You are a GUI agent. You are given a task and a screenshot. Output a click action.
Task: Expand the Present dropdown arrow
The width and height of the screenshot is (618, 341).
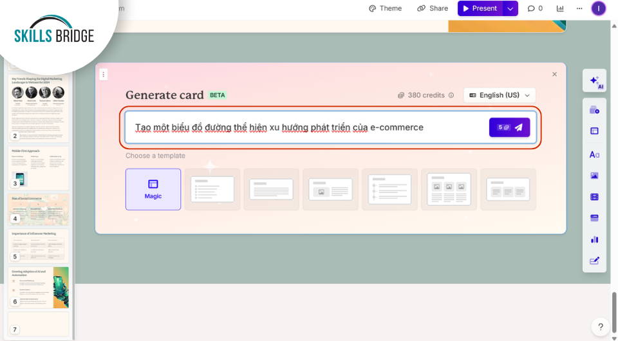tap(510, 8)
